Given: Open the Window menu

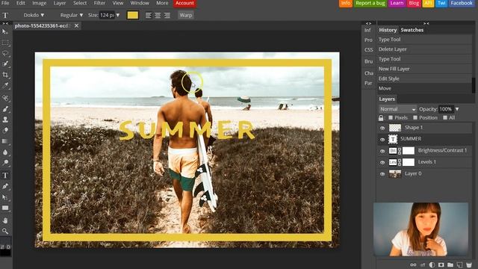Looking at the screenshot, I should point(140,3).
